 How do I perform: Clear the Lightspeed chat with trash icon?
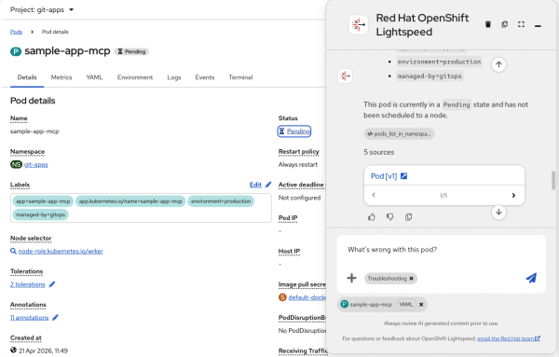[x=488, y=24]
